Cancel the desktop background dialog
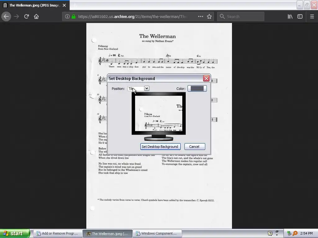This screenshot has height=238, width=318. pos(194,147)
